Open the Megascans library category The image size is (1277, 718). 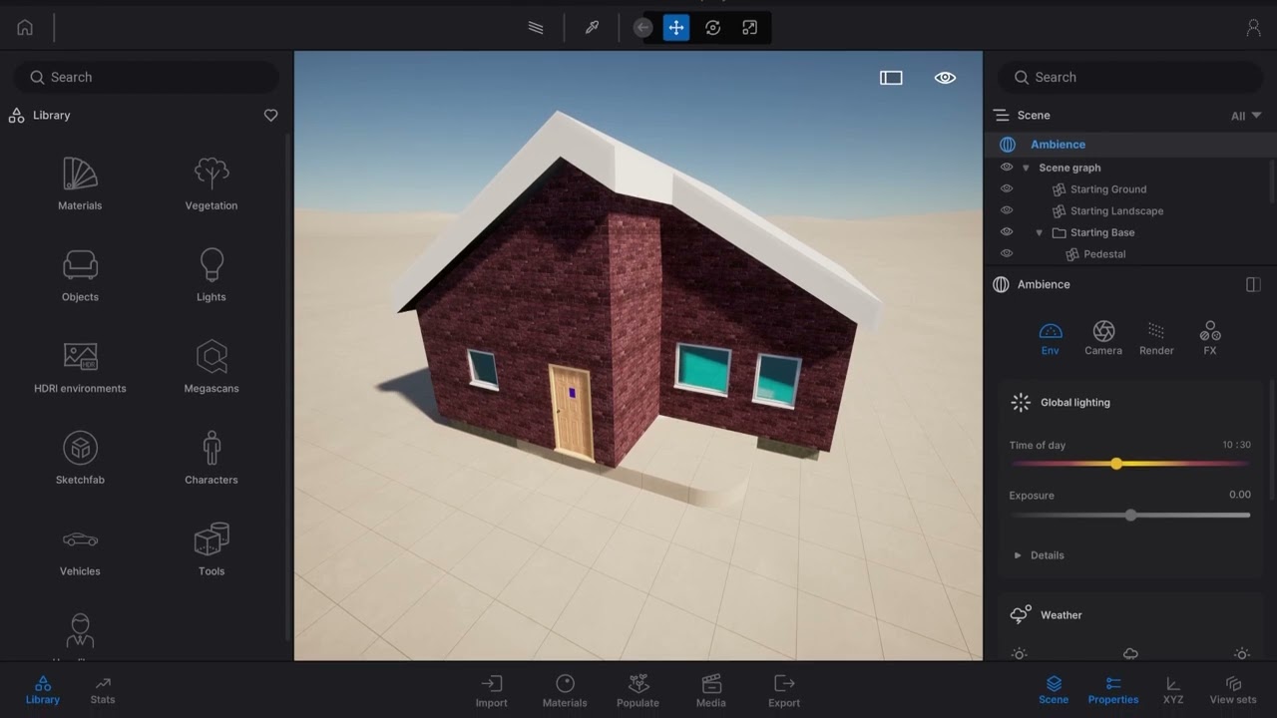coord(212,367)
